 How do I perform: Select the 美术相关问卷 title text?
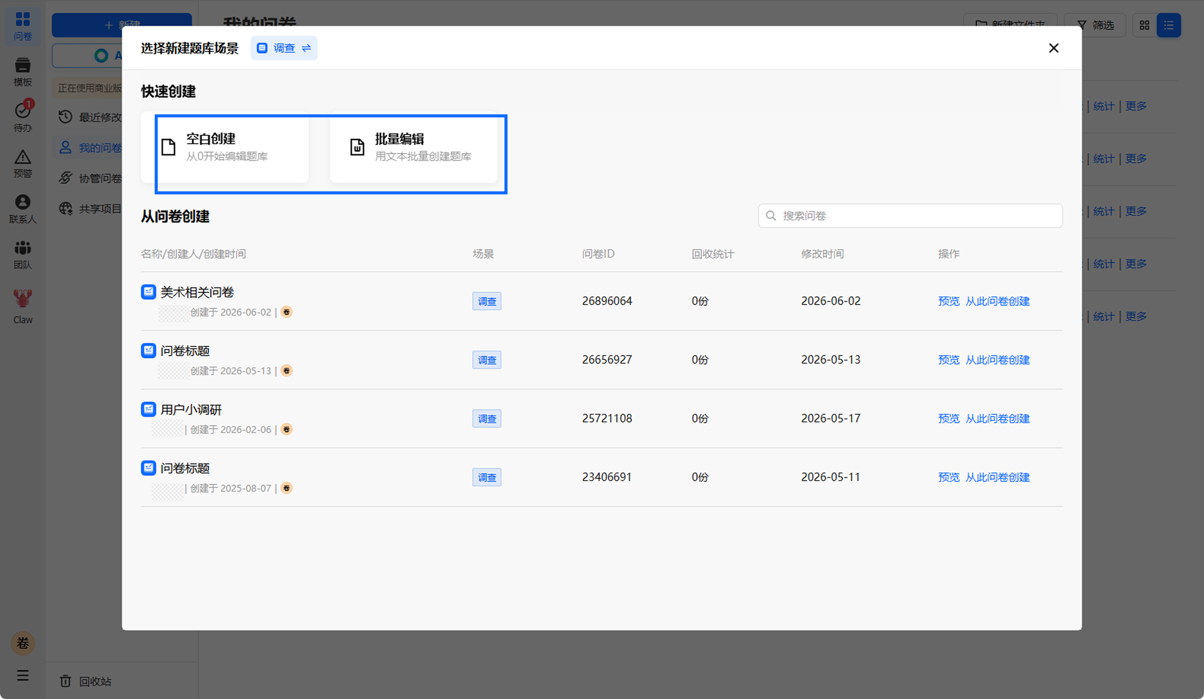(x=197, y=292)
